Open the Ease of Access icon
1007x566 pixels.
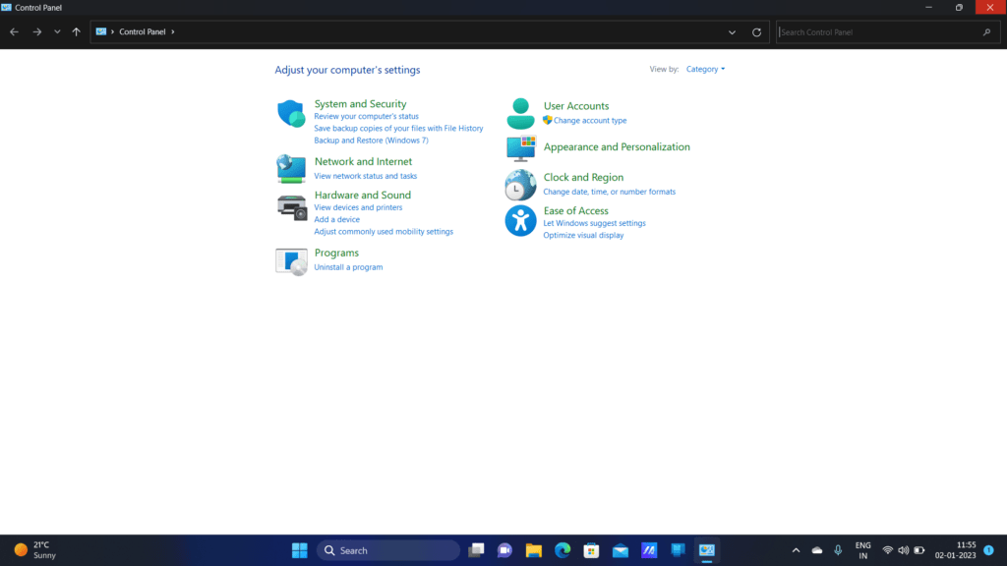tap(520, 220)
